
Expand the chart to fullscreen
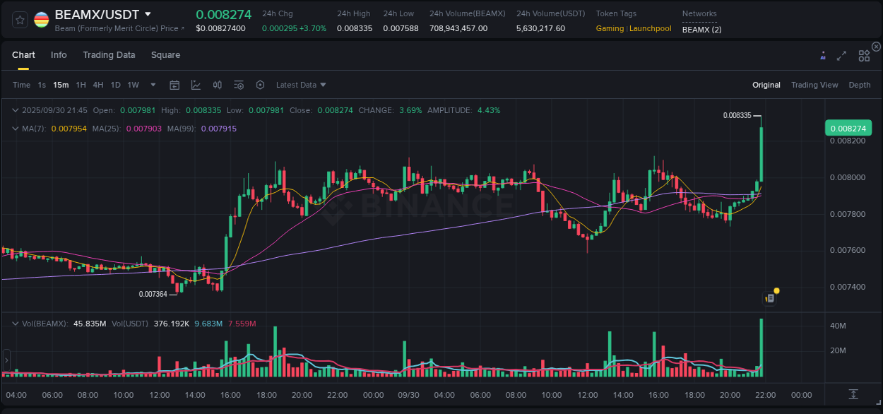(x=841, y=55)
